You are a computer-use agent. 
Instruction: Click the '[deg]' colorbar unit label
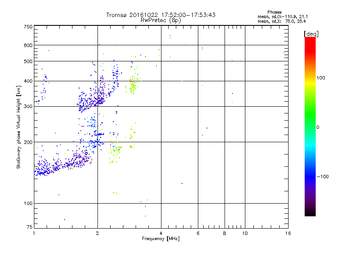311,34
